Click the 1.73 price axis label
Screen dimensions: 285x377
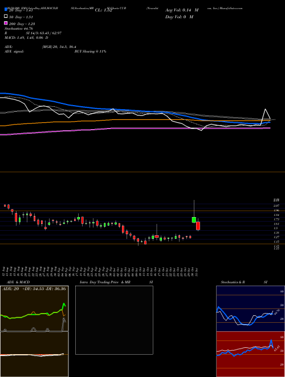276,219
